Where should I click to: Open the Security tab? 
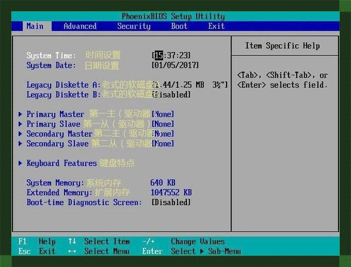tap(134, 26)
